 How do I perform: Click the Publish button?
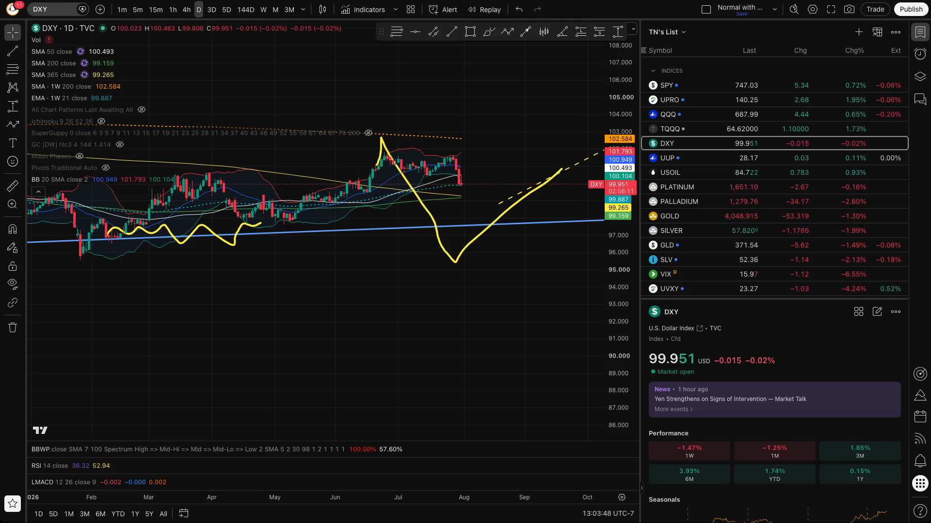click(911, 9)
